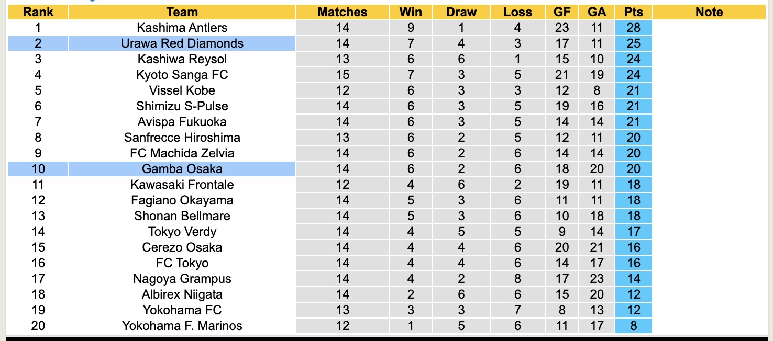Select the Draw column header
Viewport: 773px width, 341px height.
coord(461,12)
